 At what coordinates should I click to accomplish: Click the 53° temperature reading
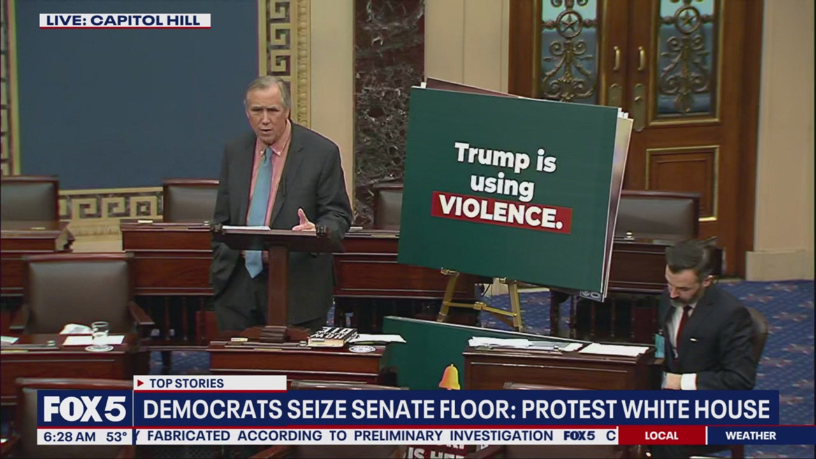117,437
